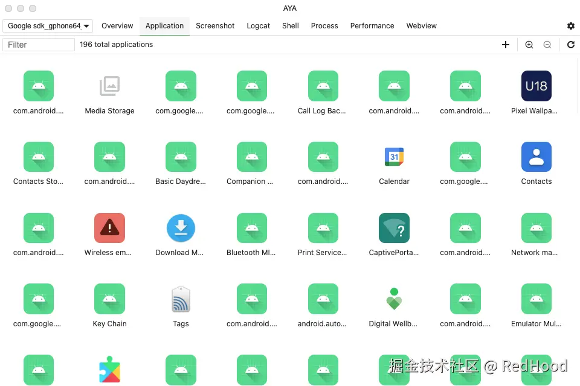The height and width of the screenshot is (386, 580).
Task: Switch to the Webview tab
Action: 421,26
